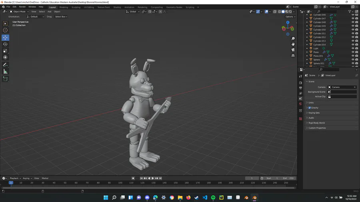The width and height of the screenshot is (360, 202).
Task: Click the current frame number field
Action: (252, 178)
